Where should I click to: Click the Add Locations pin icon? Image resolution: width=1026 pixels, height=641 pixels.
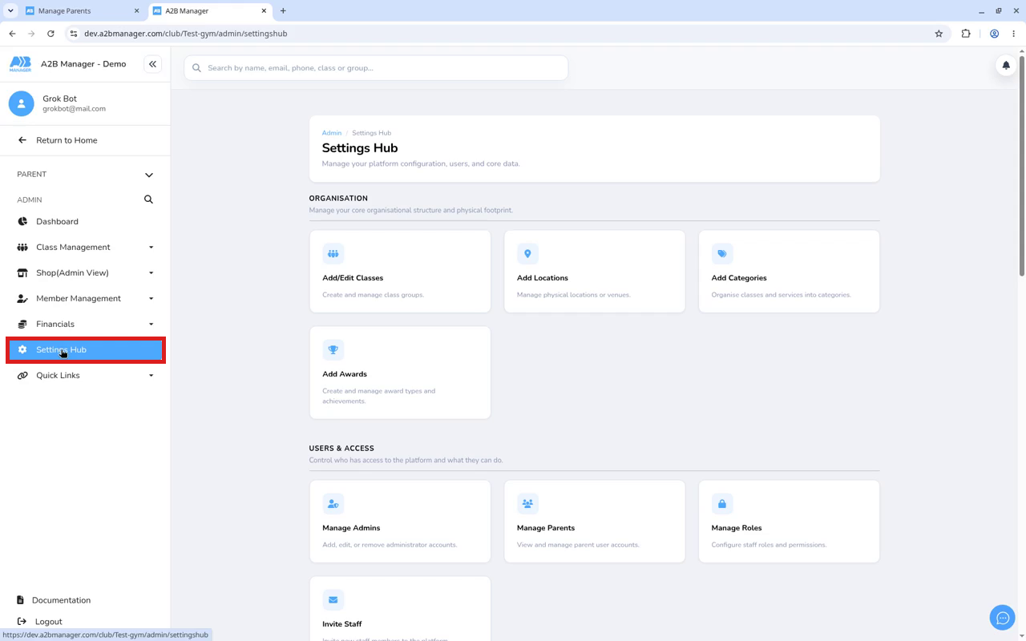pos(527,254)
